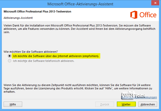
Task: Open help with the Hilfe button
Action: coord(13,104)
